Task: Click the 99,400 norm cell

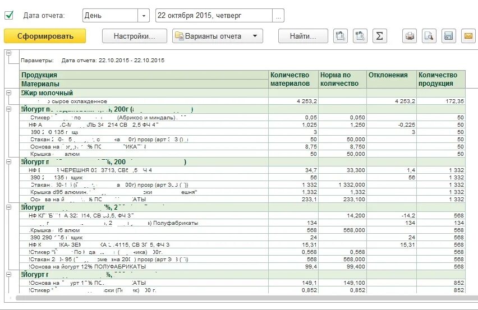Action: [x=342, y=267]
